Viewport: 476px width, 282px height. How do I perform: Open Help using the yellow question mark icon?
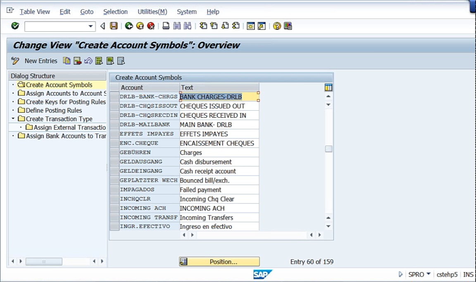click(x=277, y=26)
